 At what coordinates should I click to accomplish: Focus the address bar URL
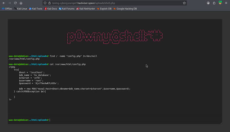coord(114,3)
